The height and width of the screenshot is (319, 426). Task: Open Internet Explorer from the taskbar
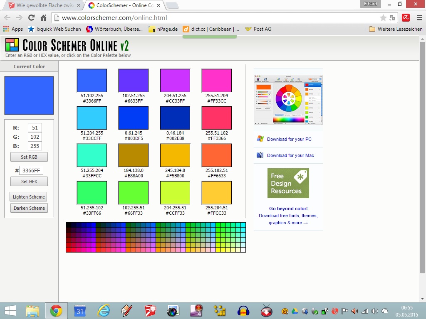[x=104, y=311]
